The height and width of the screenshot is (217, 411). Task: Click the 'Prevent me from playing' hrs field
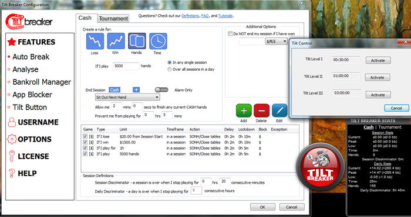(149, 115)
